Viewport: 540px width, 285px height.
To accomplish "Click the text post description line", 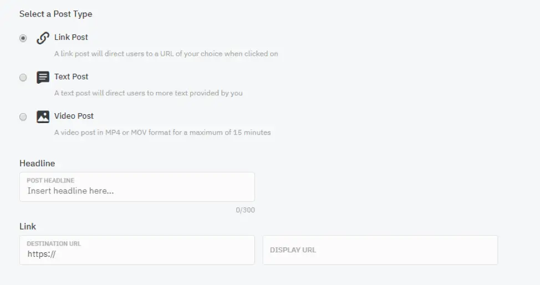I will coord(149,93).
